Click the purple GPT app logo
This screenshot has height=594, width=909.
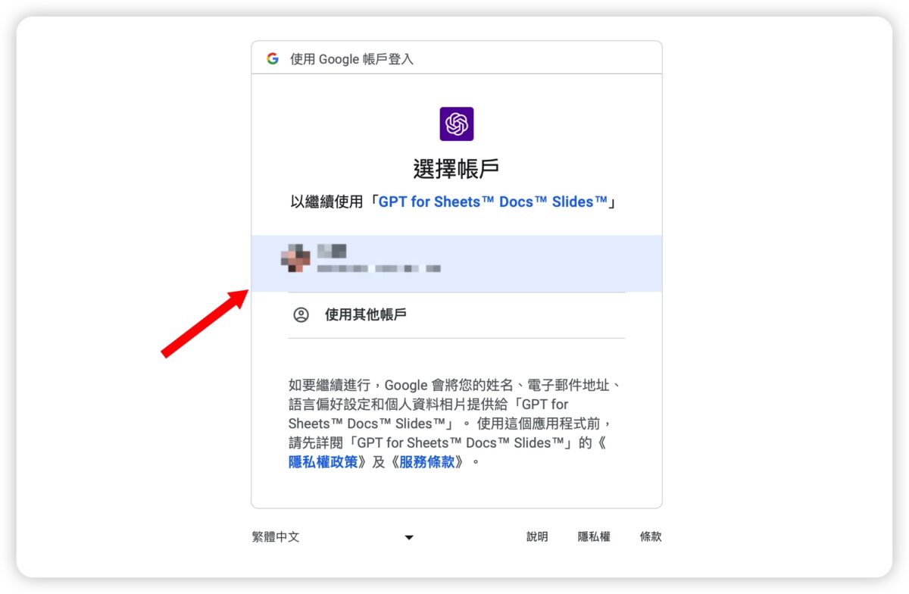click(457, 123)
